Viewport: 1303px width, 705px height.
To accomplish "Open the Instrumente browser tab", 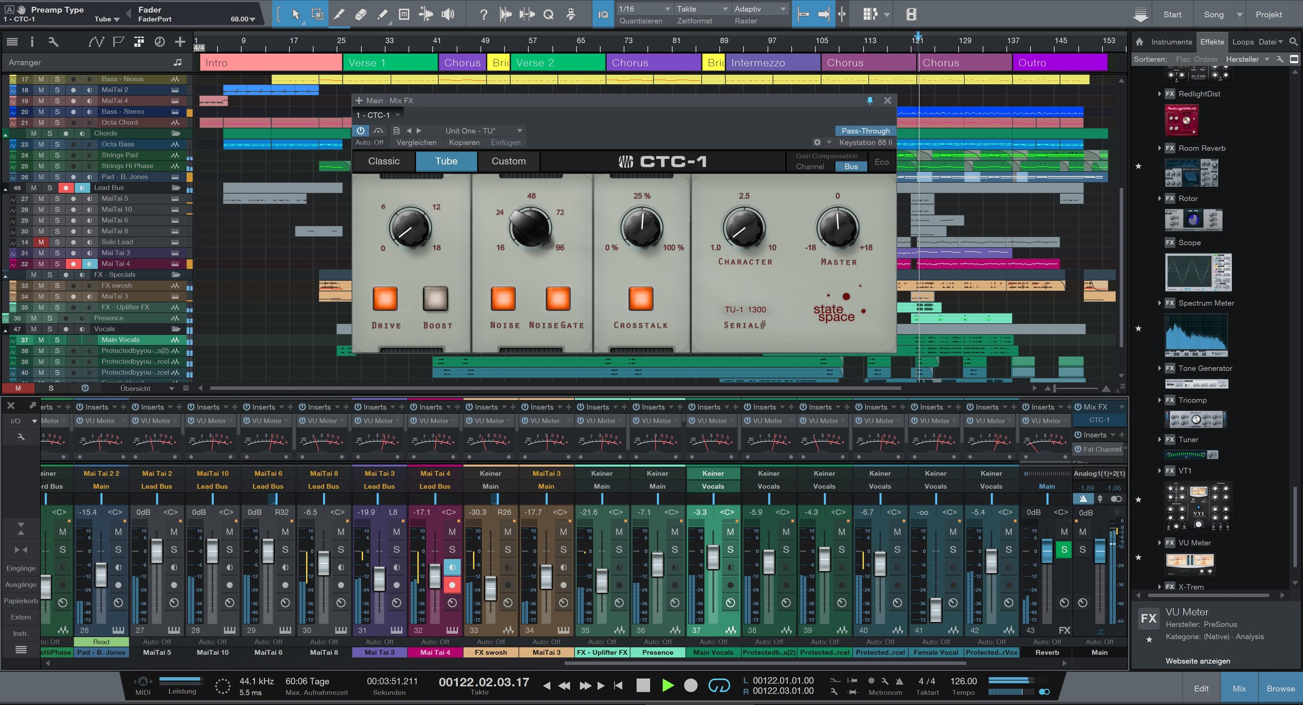I will [x=1171, y=42].
